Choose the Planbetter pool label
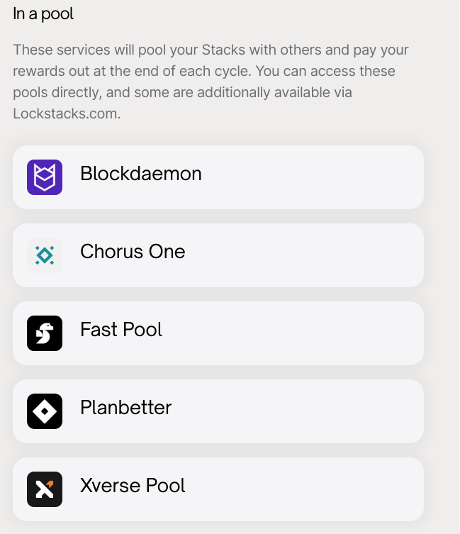The height and width of the screenshot is (534, 460). (126, 407)
